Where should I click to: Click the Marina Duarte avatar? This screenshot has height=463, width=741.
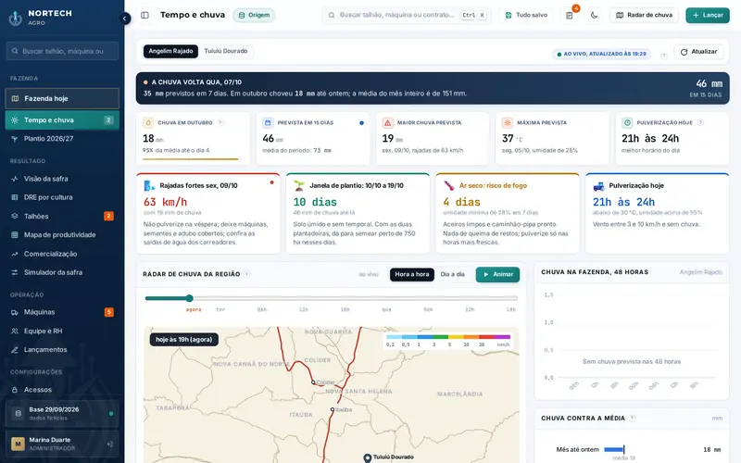[x=18, y=444]
